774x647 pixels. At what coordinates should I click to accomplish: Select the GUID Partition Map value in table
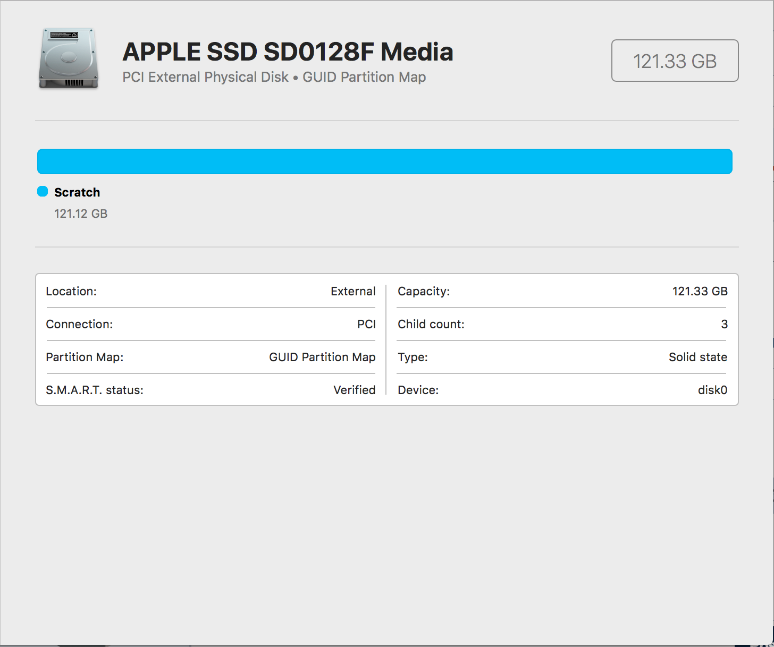(322, 357)
